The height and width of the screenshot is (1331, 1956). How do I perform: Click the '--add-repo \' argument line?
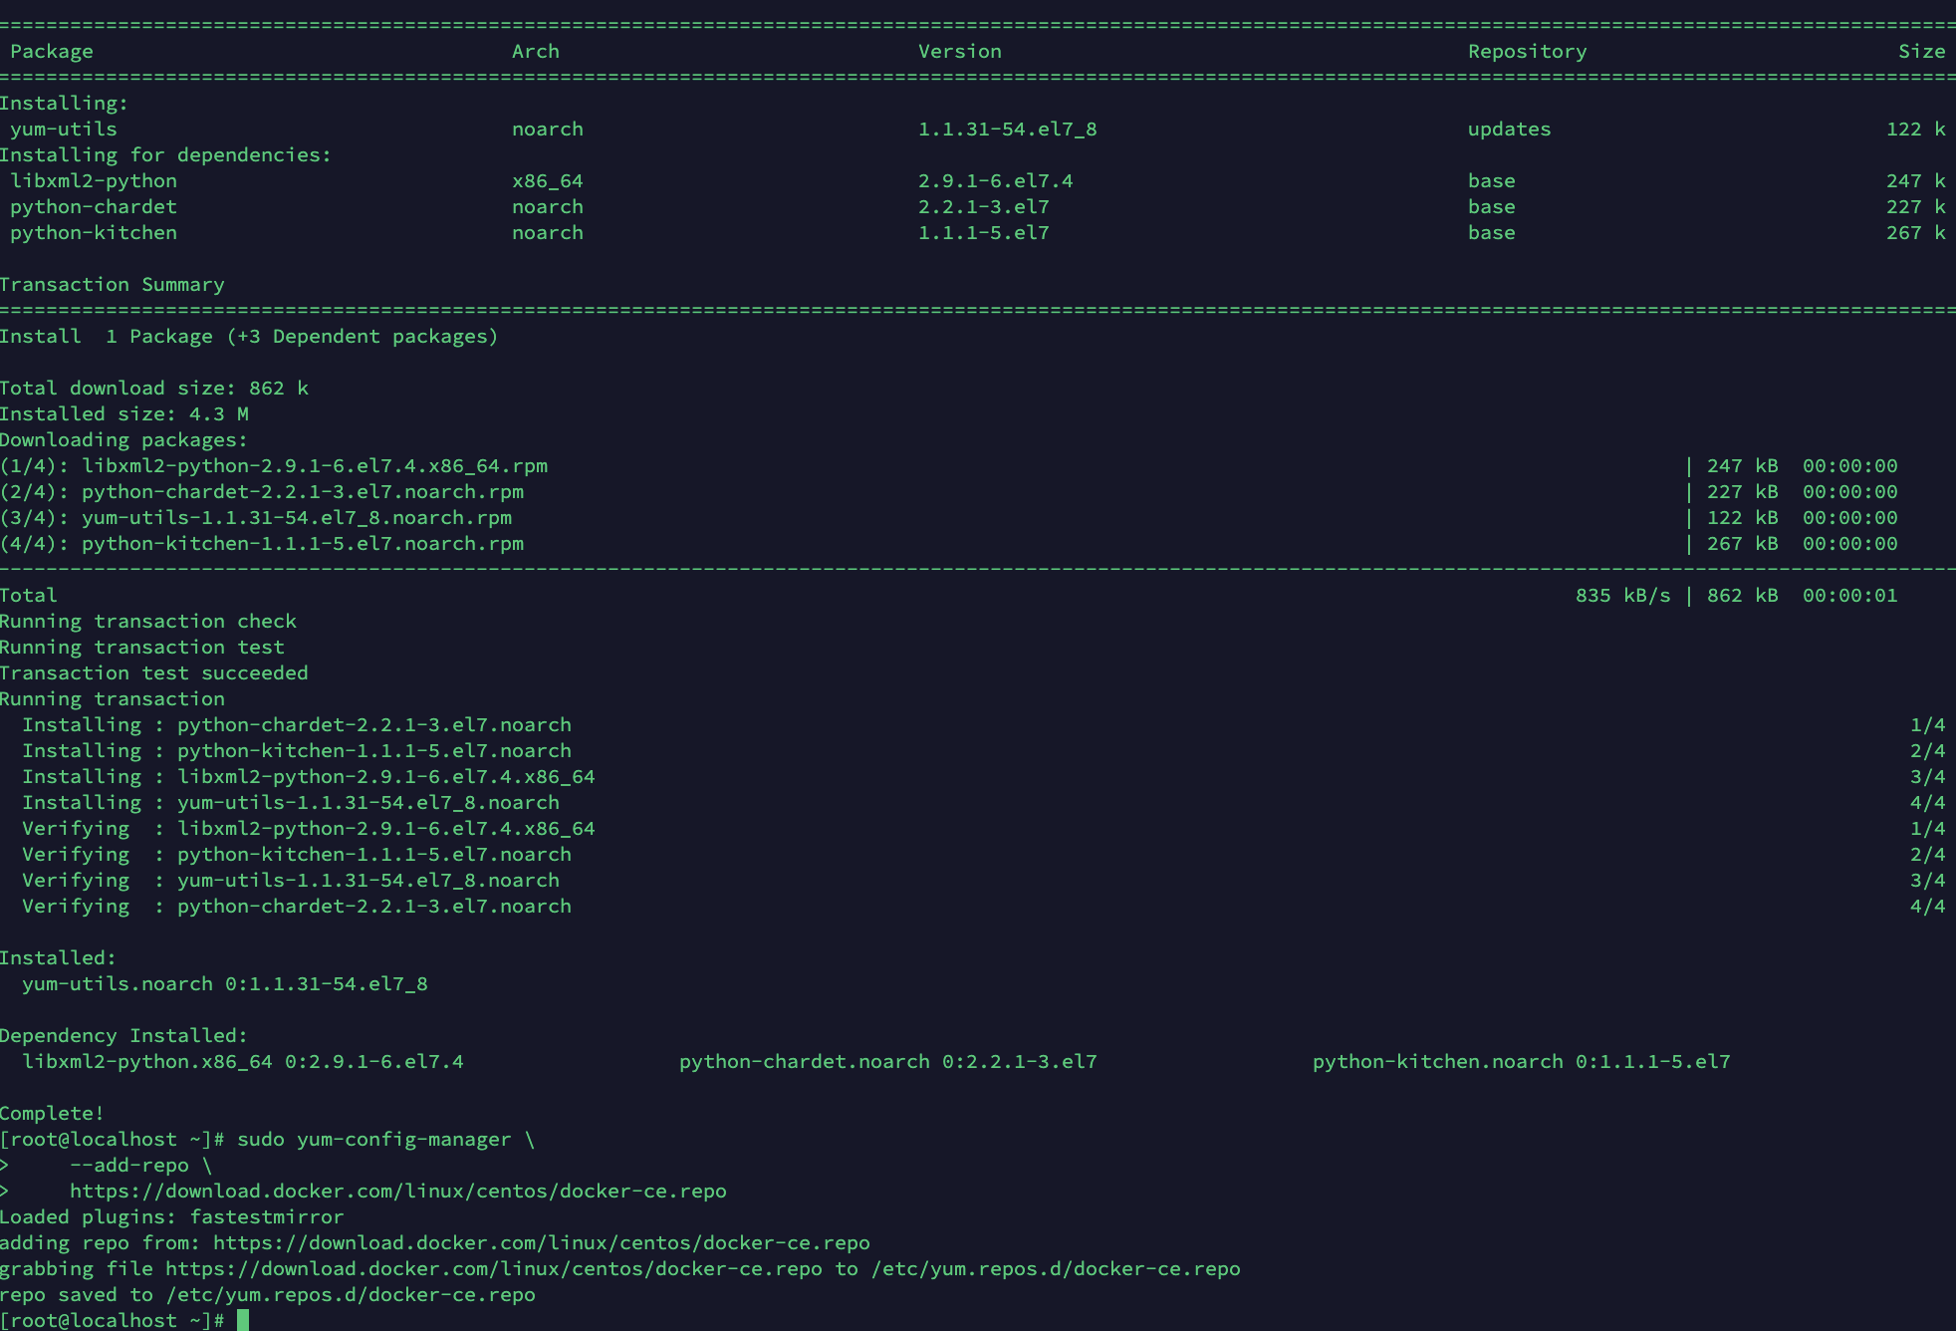coord(141,1165)
